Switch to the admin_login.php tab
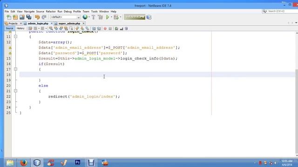The height and width of the screenshot is (167, 298). point(38,24)
